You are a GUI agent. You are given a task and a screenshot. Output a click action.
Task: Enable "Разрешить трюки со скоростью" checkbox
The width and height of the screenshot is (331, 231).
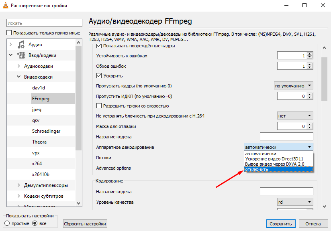pos(99,106)
